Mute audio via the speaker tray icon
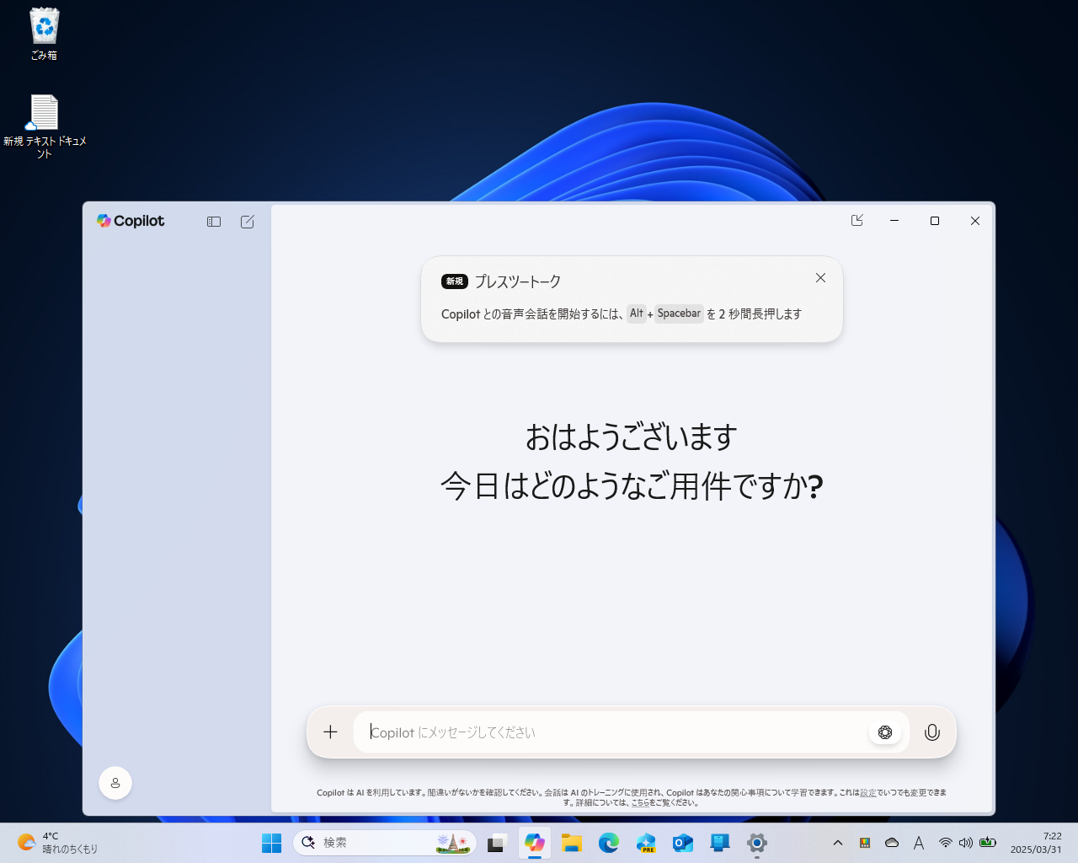1078x863 pixels. 966,842
